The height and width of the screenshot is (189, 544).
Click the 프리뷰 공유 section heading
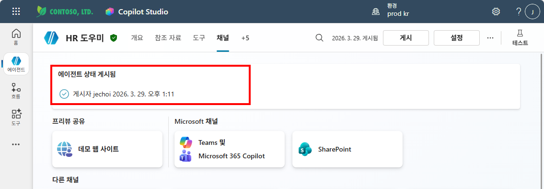point(69,121)
